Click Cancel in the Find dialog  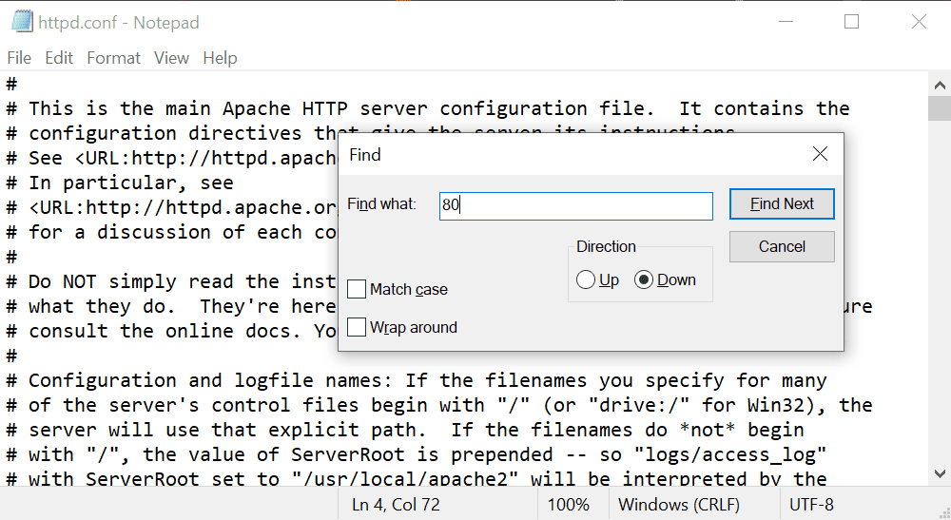click(782, 246)
